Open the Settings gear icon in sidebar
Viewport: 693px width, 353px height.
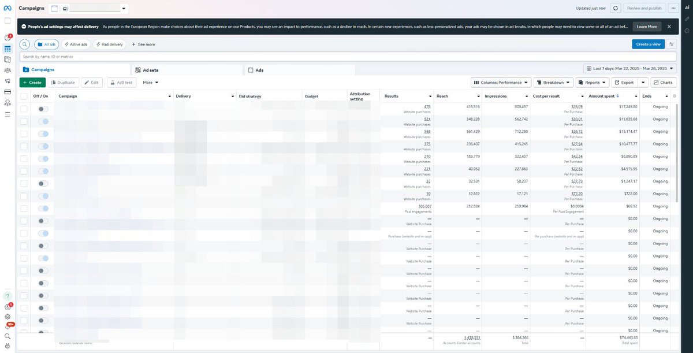8,317
